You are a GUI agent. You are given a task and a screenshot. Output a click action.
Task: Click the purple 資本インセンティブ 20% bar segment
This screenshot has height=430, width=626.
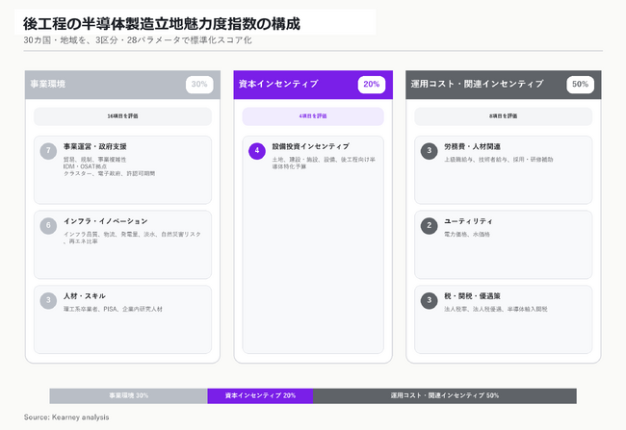pyautogui.click(x=260, y=395)
